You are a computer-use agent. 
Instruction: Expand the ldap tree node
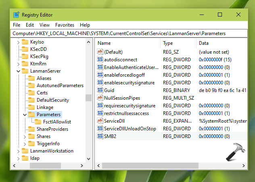tap(19, 159)
